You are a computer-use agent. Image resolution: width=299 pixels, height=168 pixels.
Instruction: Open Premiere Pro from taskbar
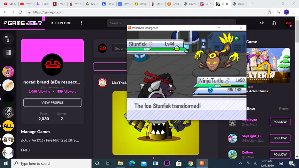click(x=167, y=163)
